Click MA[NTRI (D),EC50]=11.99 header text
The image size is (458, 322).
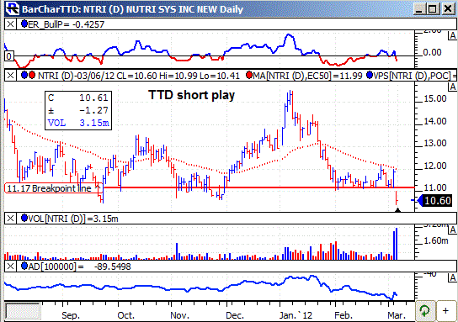pyautogui.click(x=307, y=76)
